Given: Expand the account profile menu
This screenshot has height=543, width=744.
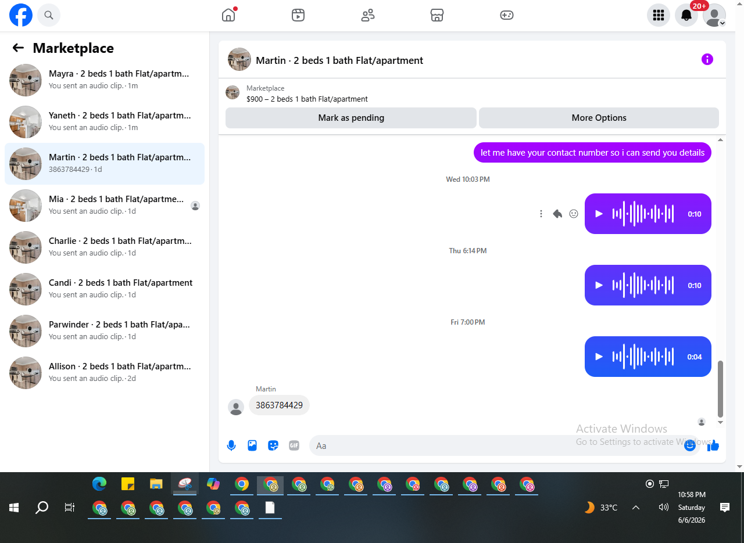Looking at the screenshot, I should tap(714, 15).
